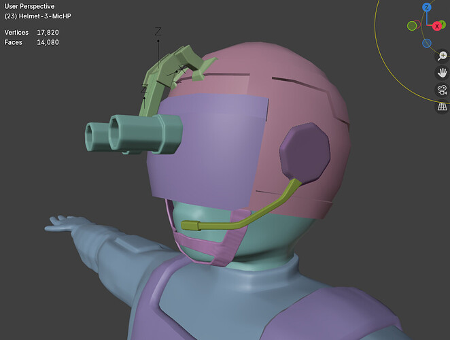Viewport: 450px width, 340px height.
Task: Select the character's outstretched hand
Action: (x=68, y=226)
